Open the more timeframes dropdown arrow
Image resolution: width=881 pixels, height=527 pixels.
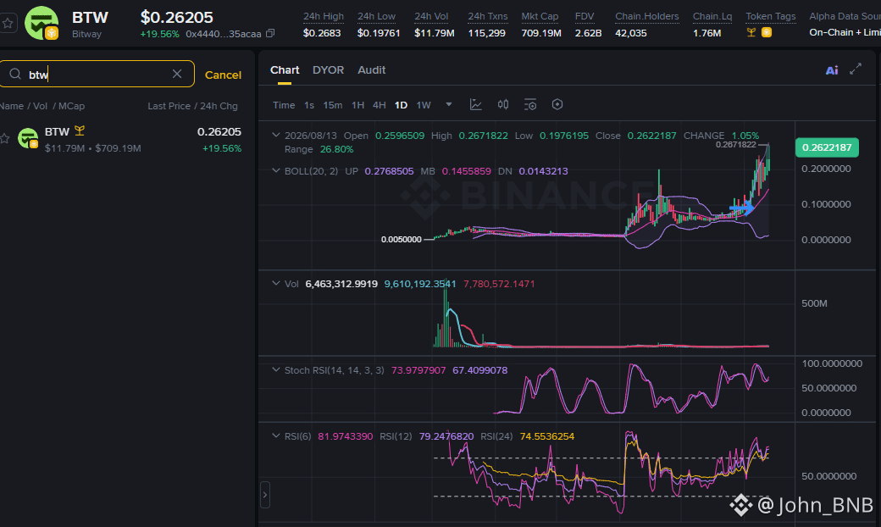point(448,104)
